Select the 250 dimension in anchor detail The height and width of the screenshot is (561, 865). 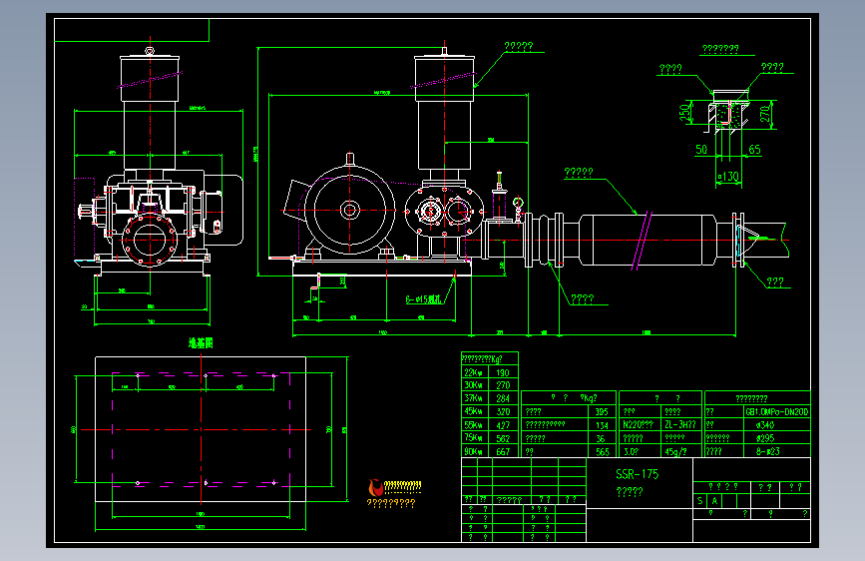684,113
